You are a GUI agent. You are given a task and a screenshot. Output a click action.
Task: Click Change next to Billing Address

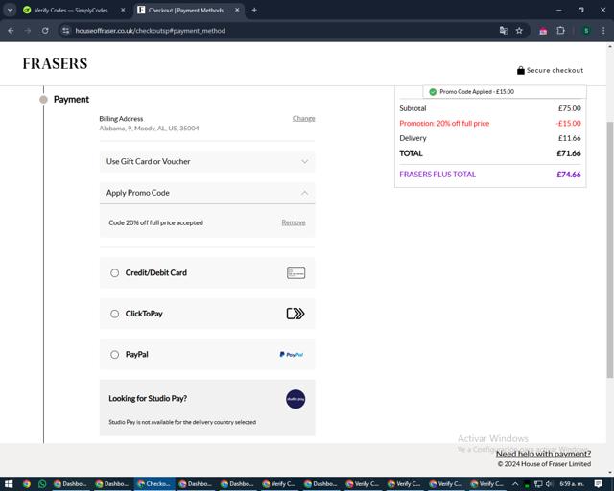[303, 118]
